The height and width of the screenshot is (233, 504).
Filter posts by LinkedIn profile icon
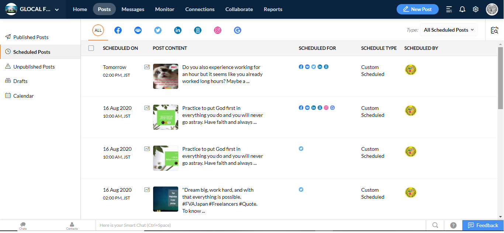click(178, 30)
